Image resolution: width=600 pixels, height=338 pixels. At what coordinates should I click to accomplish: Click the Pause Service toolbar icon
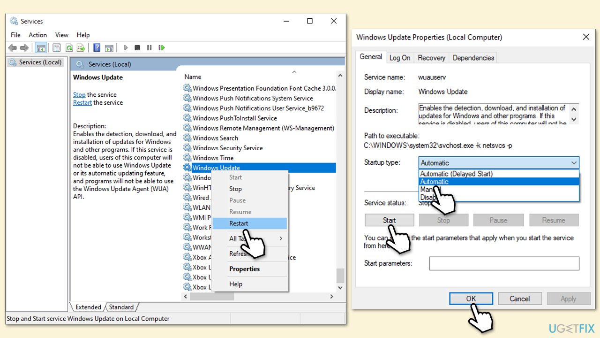pos(150,48)
